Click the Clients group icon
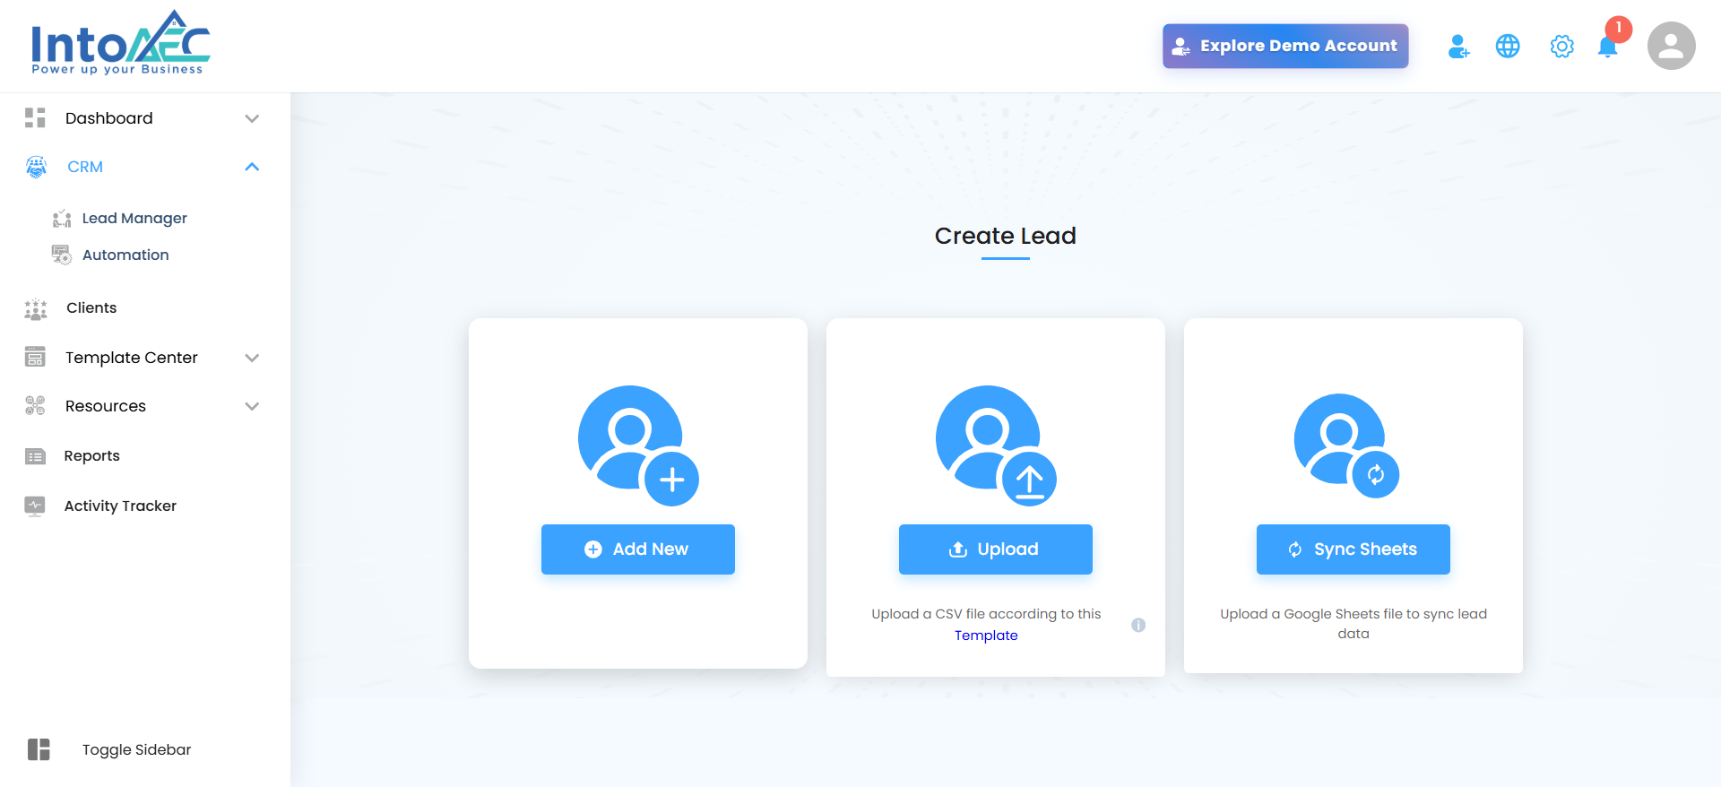Viewport: 1721px width, 787px height. pos(36,308)
